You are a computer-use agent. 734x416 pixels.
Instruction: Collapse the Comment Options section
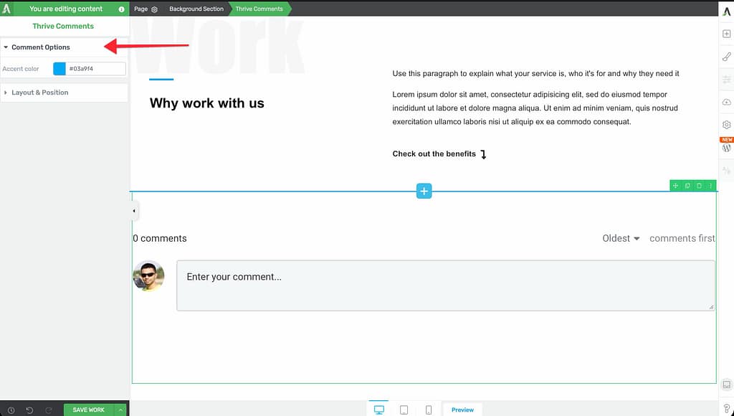pyautogui.click(x=41, y=47)
